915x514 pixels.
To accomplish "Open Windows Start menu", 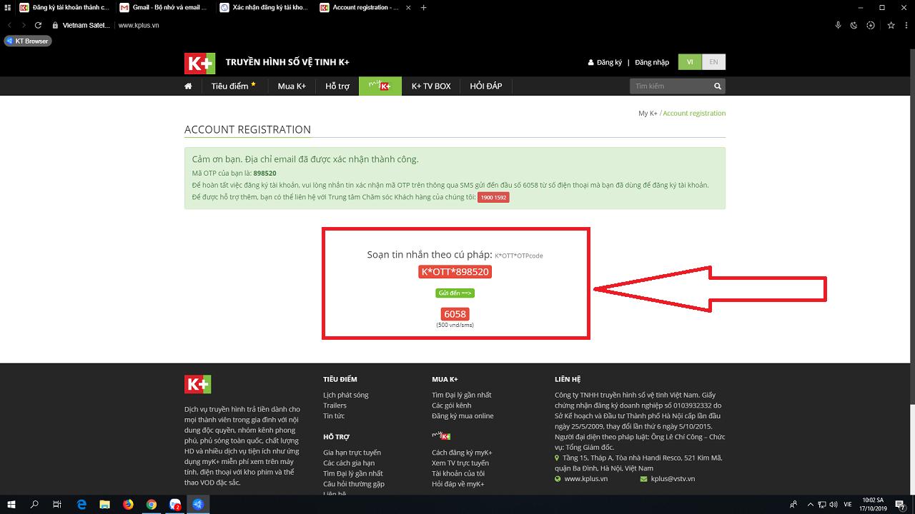I will (x=11, y=505).
